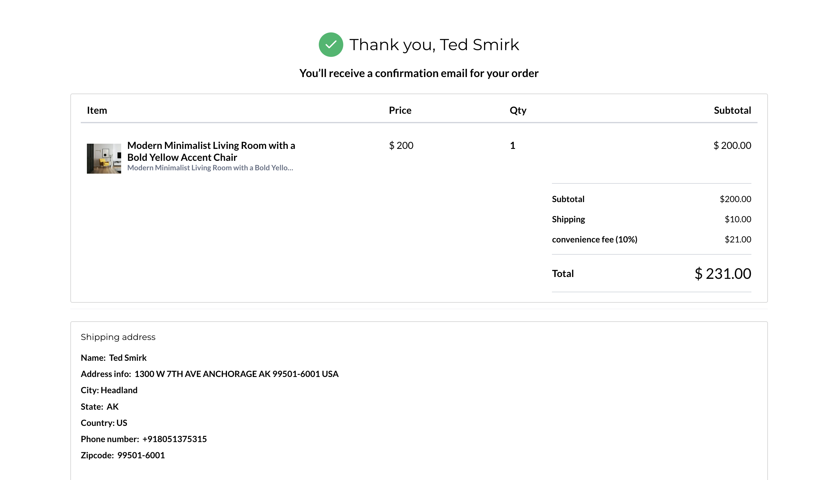834x480 pixels.
Task: Select the $21.00 convenience fee amount
Action: 738,239
